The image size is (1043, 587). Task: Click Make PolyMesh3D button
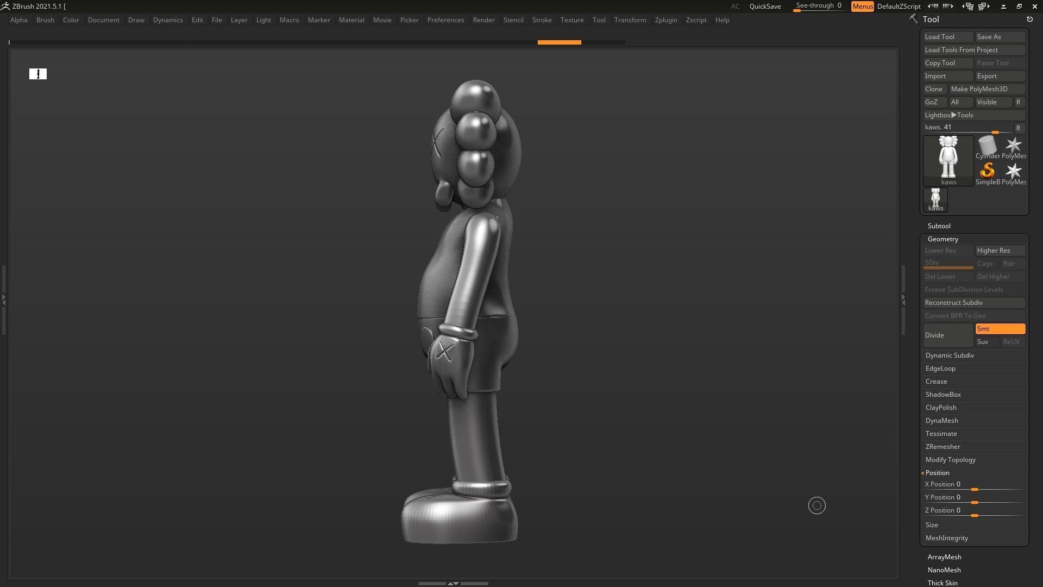click(987, 89)
